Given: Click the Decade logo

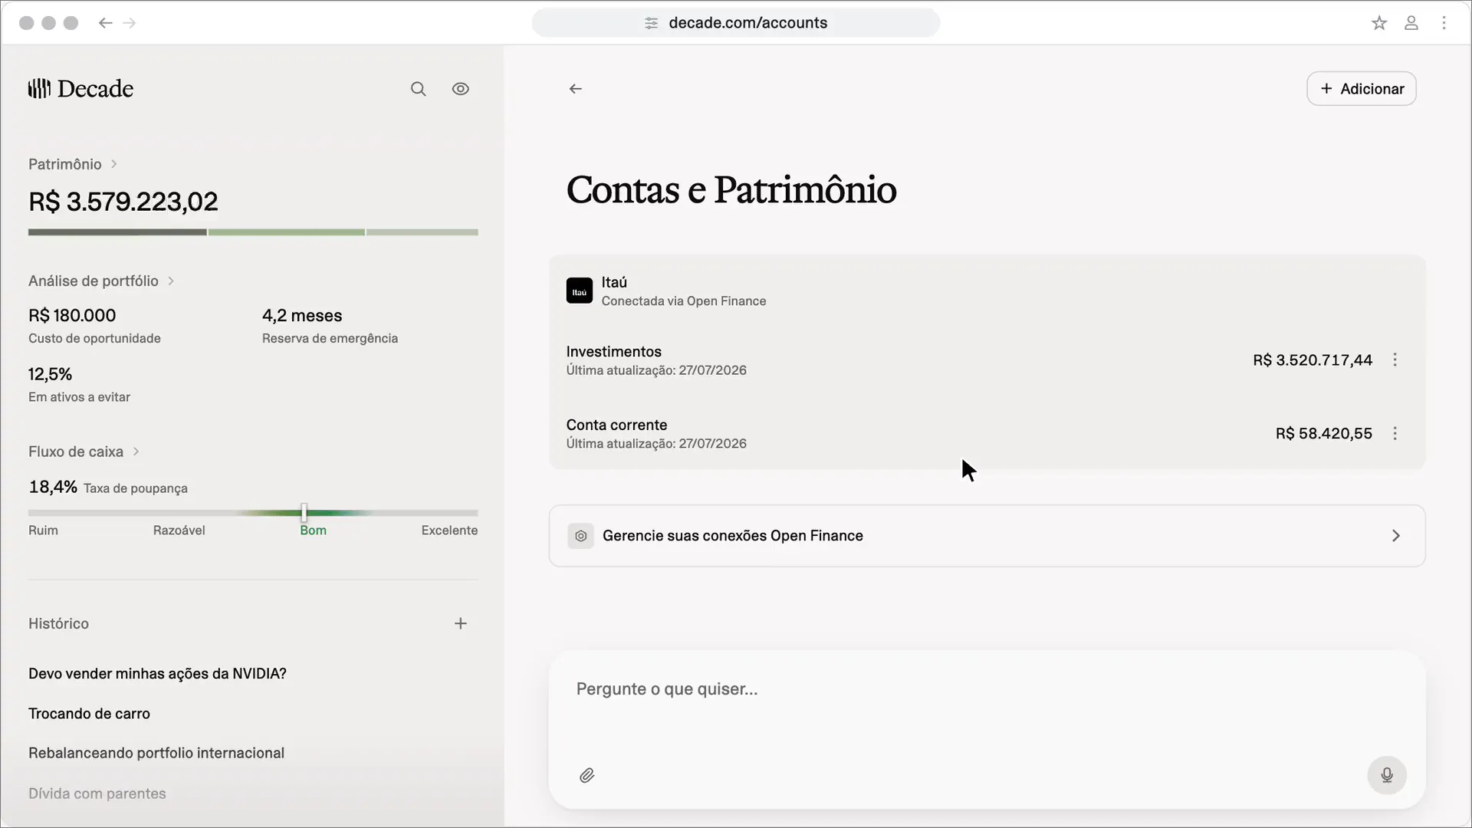Looking at the screenshot, I should [x=80, y=89].
